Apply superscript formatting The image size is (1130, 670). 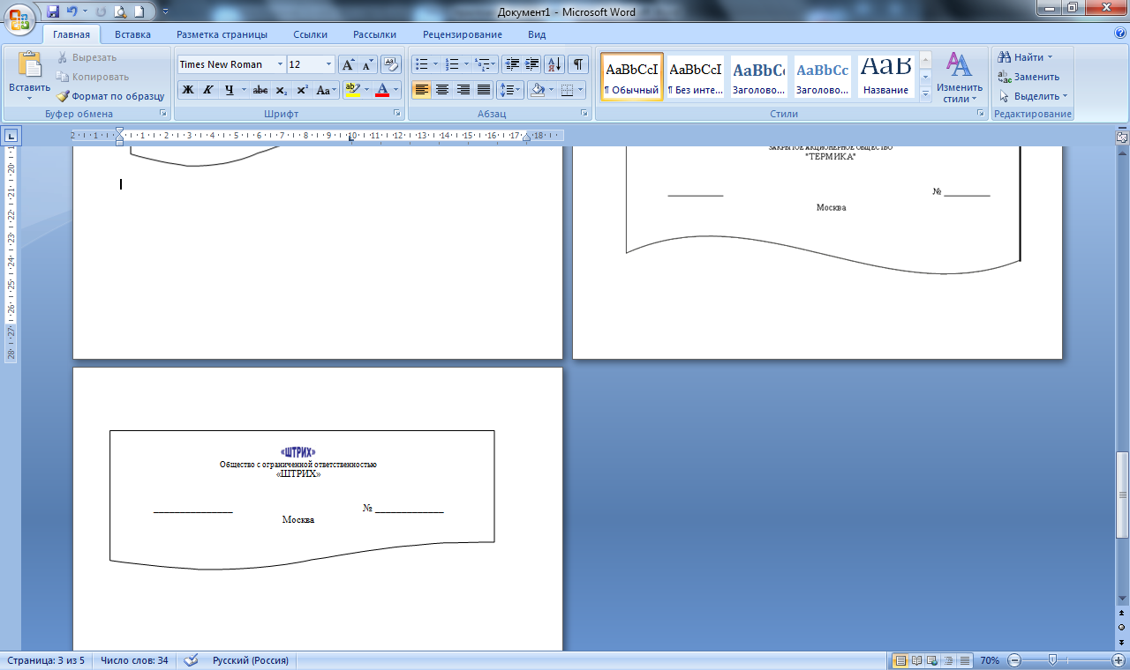(302, 90)
